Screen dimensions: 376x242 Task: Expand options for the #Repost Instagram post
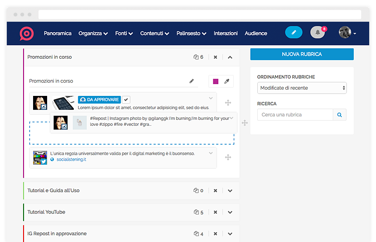click(x=231, y=118)
